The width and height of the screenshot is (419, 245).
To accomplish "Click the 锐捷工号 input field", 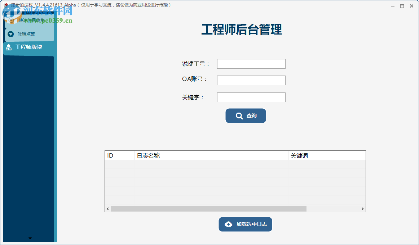I will [251, 64].
